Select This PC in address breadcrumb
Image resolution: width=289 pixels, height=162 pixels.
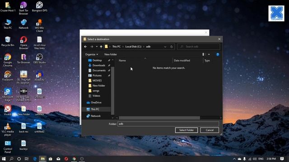pyautogui.click(x=117, y=47)
